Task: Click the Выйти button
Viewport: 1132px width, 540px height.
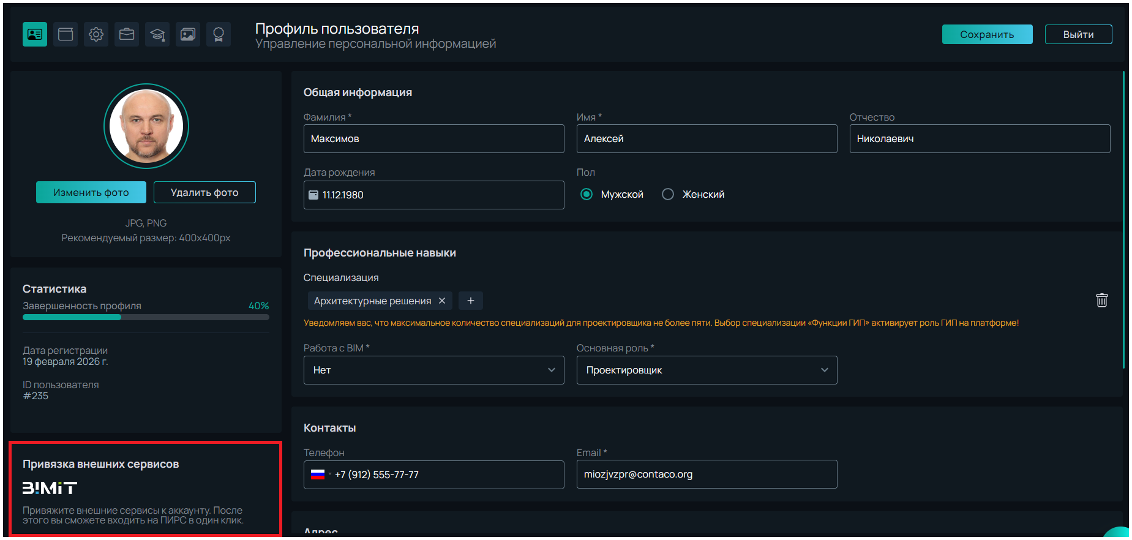Action: coord(1078,34)
